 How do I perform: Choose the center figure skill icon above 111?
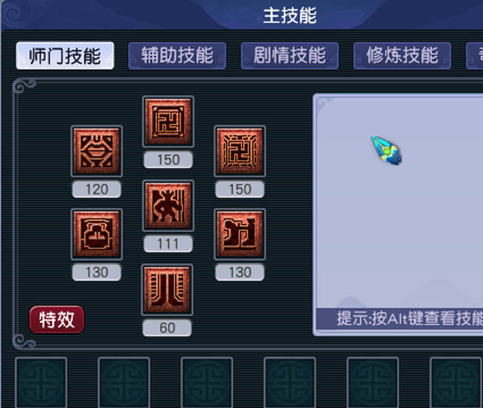click(x=168, y=205)
